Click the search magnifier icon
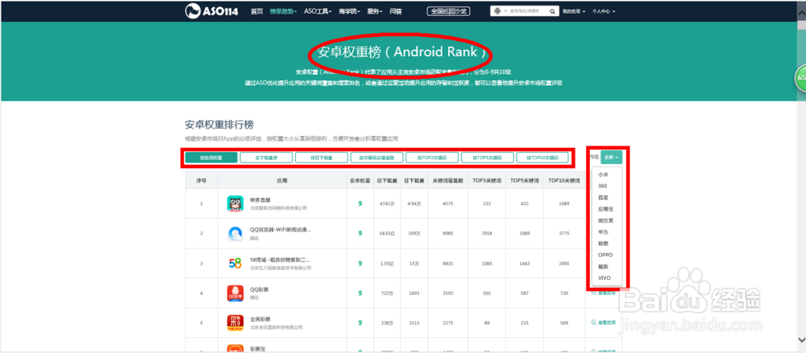 pyautogui.click(x=552, y=10)
